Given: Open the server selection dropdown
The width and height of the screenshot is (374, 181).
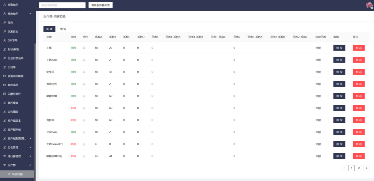Looking at the screenshot, I should pyautogui.click(x=62, y=5).
